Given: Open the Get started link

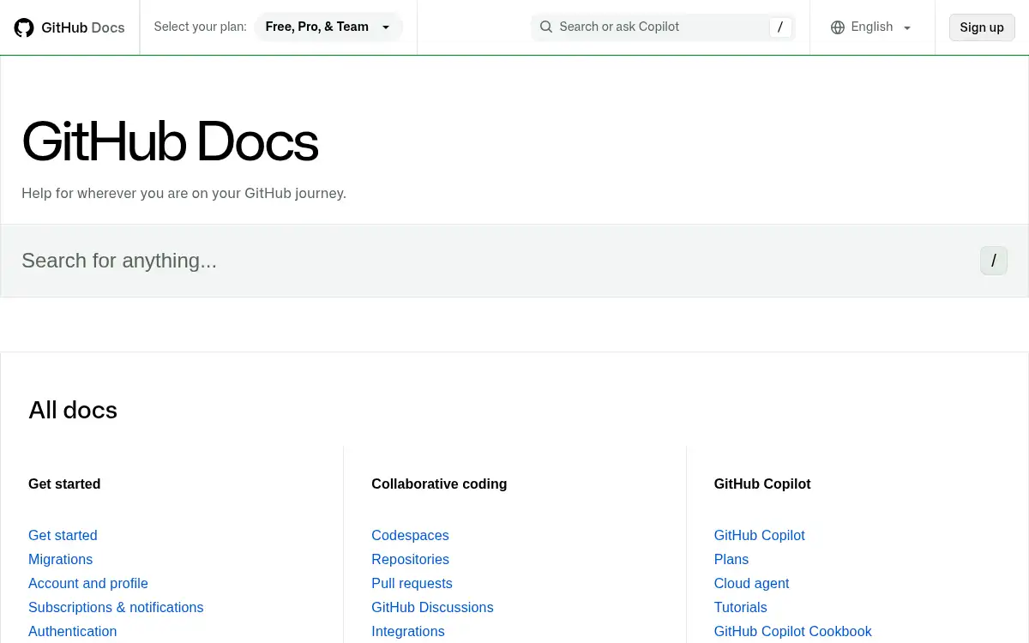Looking at the screenshot, I should (63, 535).
